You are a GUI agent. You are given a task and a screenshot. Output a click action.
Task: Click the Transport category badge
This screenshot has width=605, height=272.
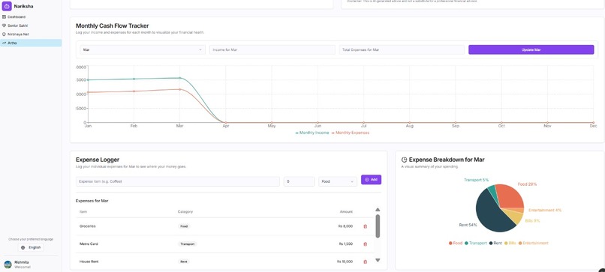click(187, 244)
